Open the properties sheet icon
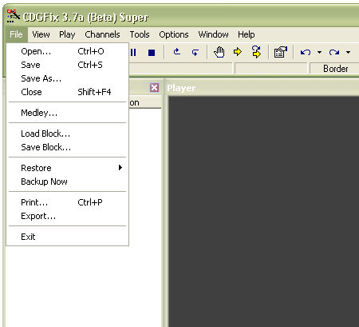The height and width of the screenshot is (327, 359). pyautogui.click(x=281, y=52)
